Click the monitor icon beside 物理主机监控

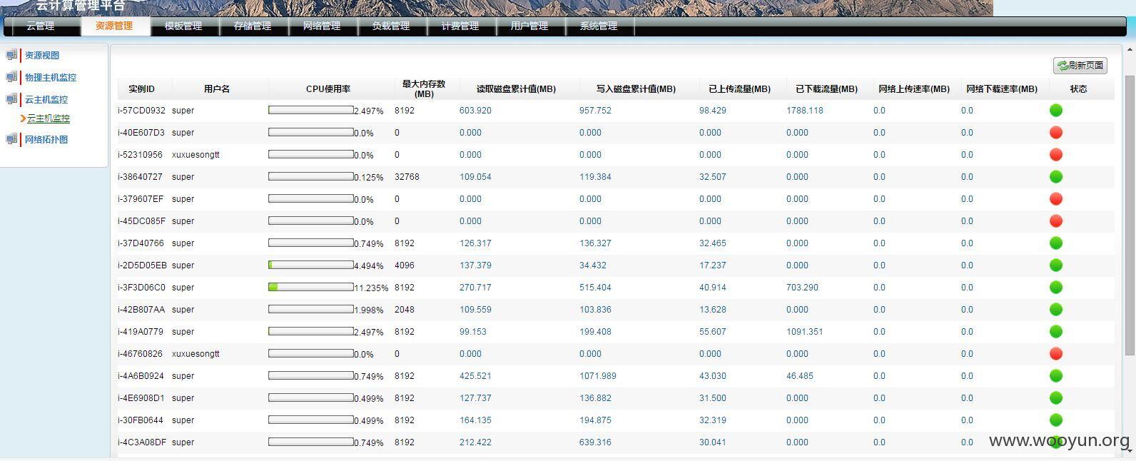[11, 77]
